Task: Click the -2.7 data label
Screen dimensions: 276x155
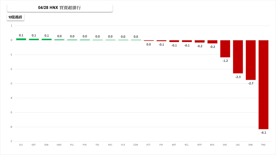Action: (251, 83)
